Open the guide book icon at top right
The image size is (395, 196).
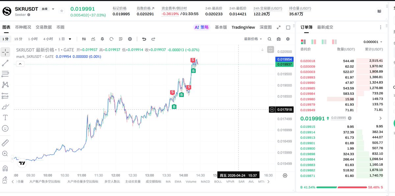(x=380, y=11)
